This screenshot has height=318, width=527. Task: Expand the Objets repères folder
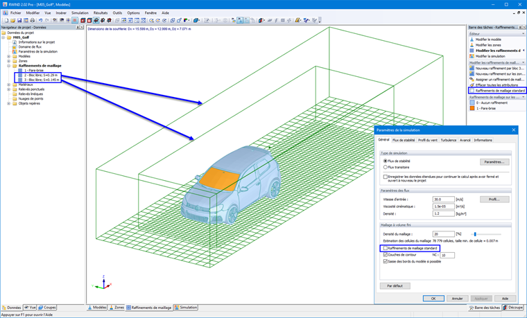click(x=9, y=103)
